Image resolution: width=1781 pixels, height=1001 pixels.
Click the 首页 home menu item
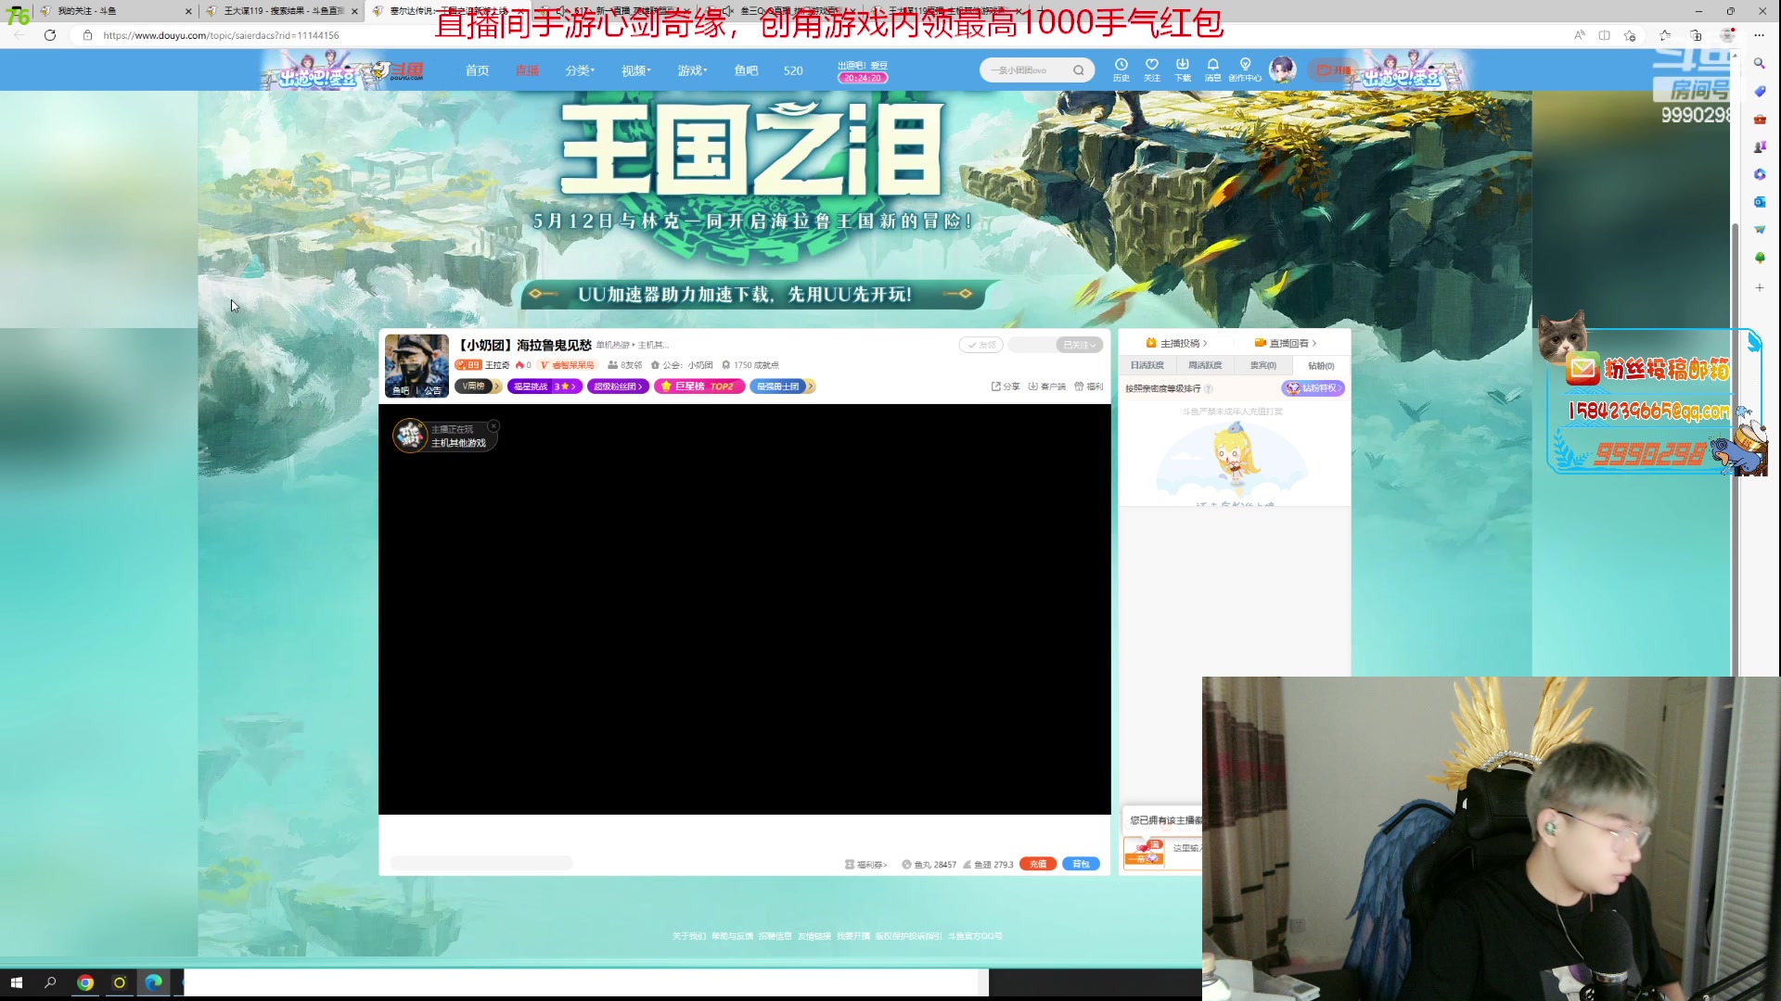pyautogui.click(x=477, y=70)
